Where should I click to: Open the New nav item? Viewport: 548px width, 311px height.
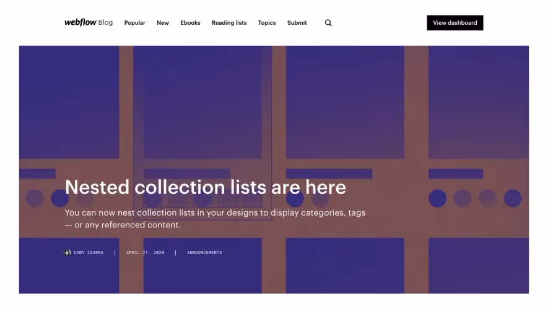pos(162,23)
